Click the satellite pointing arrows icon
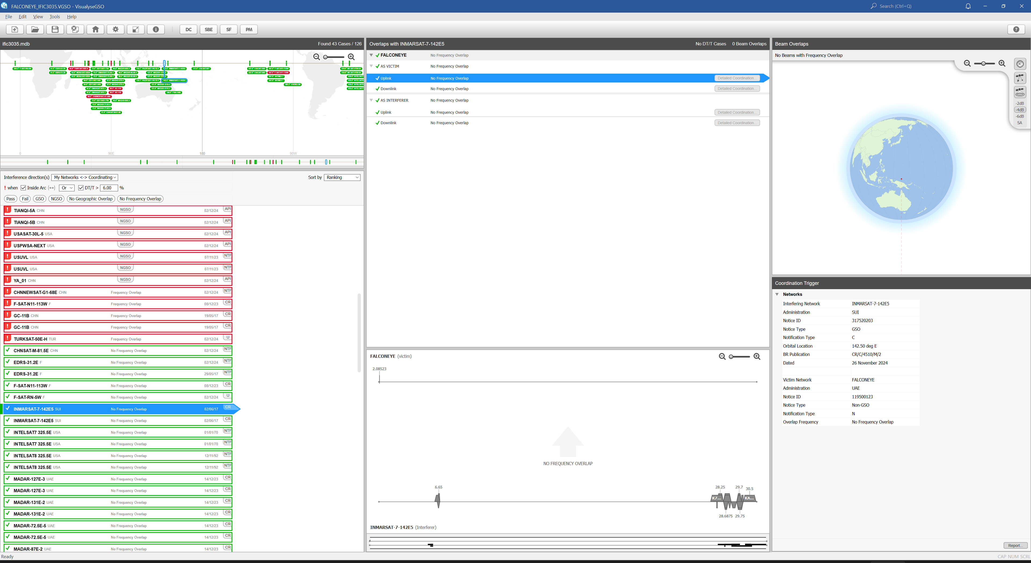 [x=1020, y=78]
